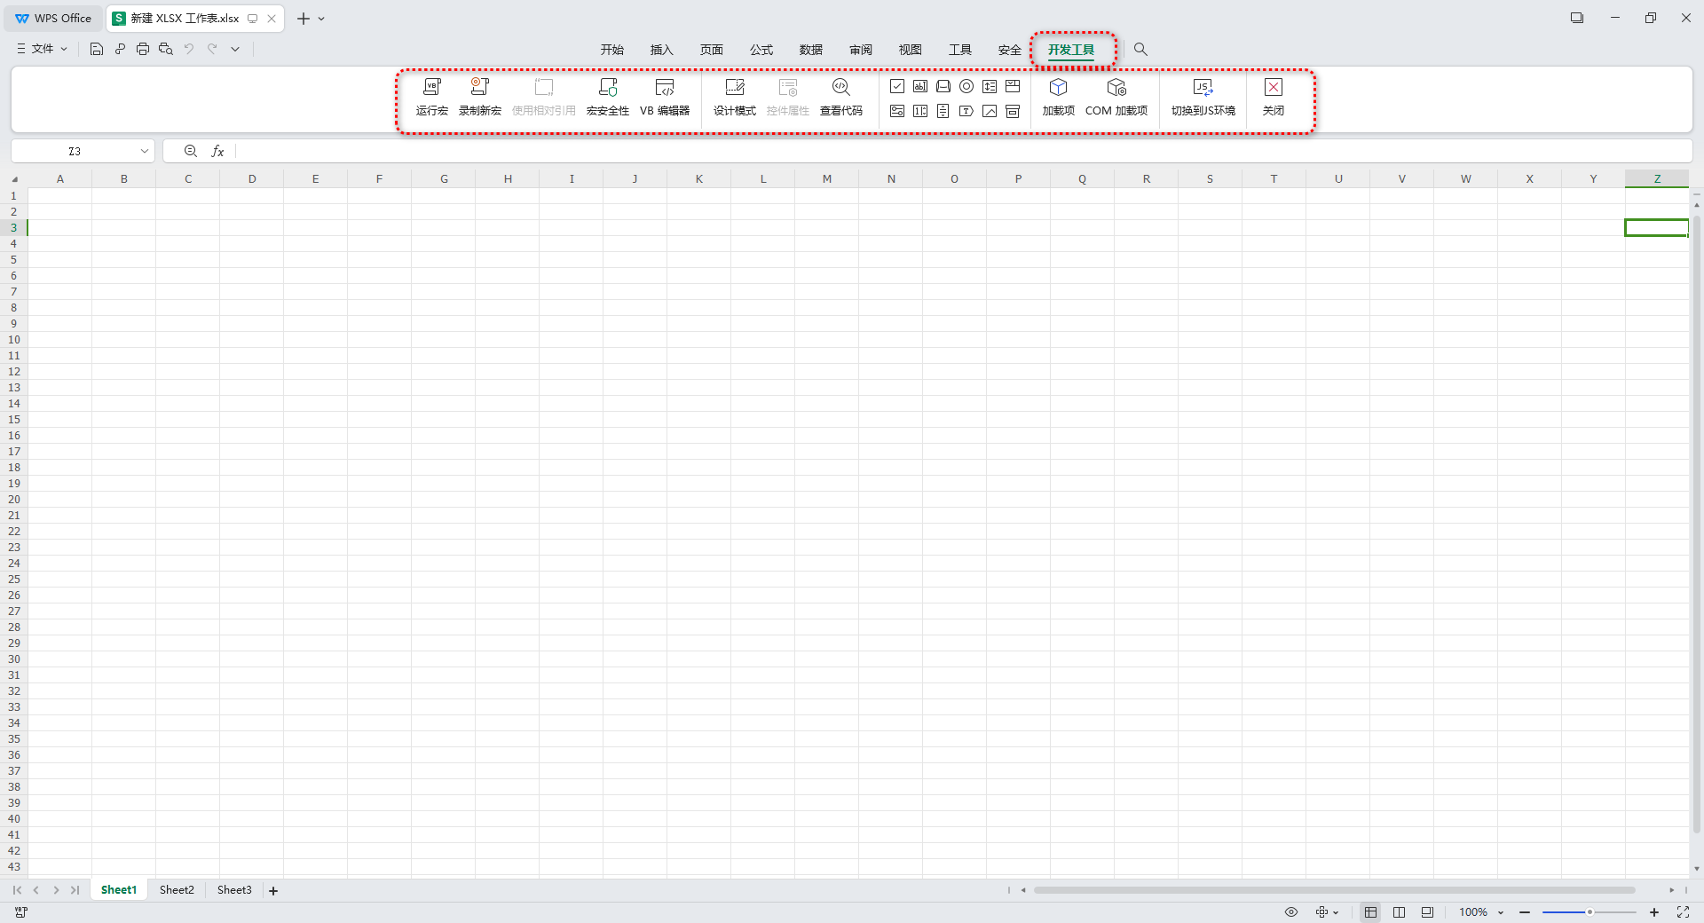This screenshot has width=1704, height=923.
Task: Click the Run Macro (运行宏) icon
Action: [x=431, y=96]
